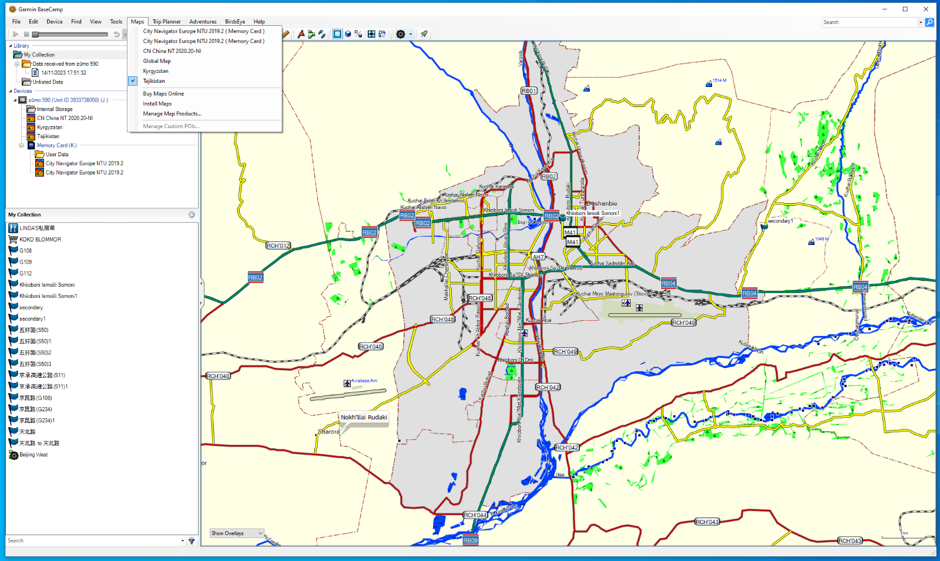Click the blue search magnifier button
The height and width of the screenshot is (561, 940).
coord(929,22)
